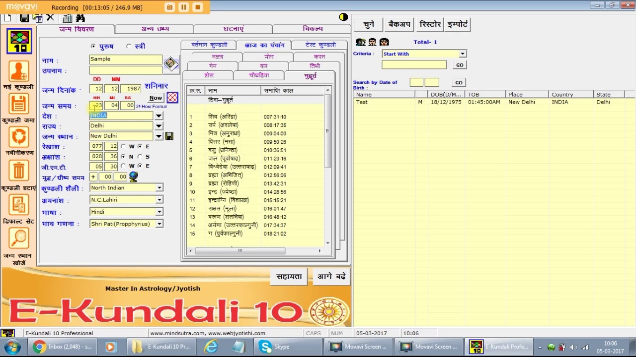Click the diamond icon beside the name field

[x=171, y=63]
